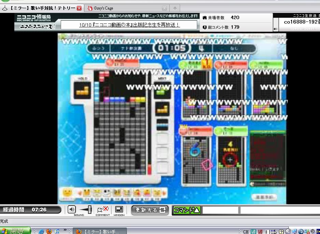Open a new tab with plus button
320x234 pixels.
click(175, 8)
